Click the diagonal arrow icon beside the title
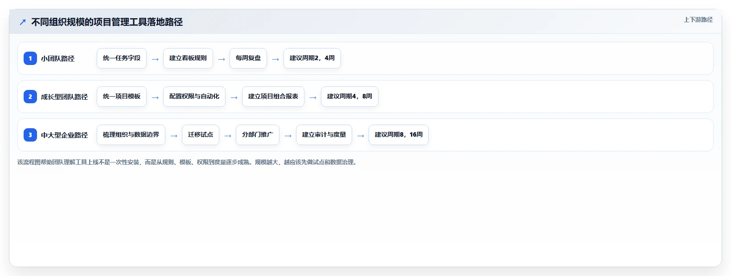The height and width of the screenshot is (276, 731). pyautogui.click(x=23, y=22)
